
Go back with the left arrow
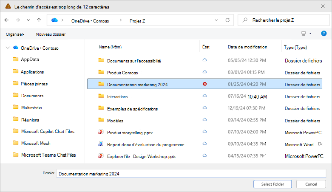[x=6, y=20]
